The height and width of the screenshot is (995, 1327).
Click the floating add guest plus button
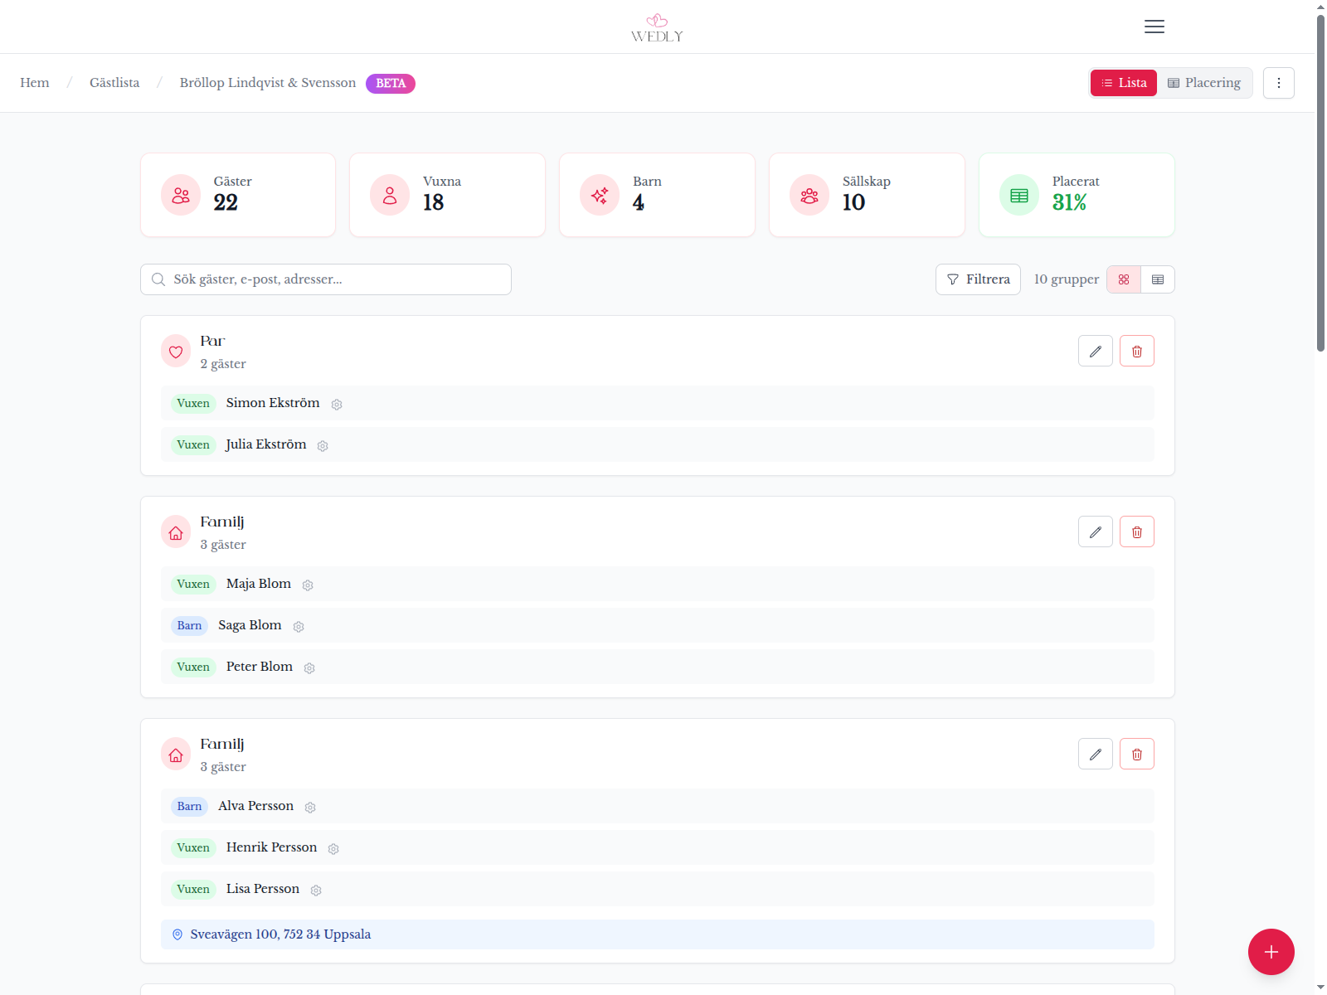[x=1271, y=952]
